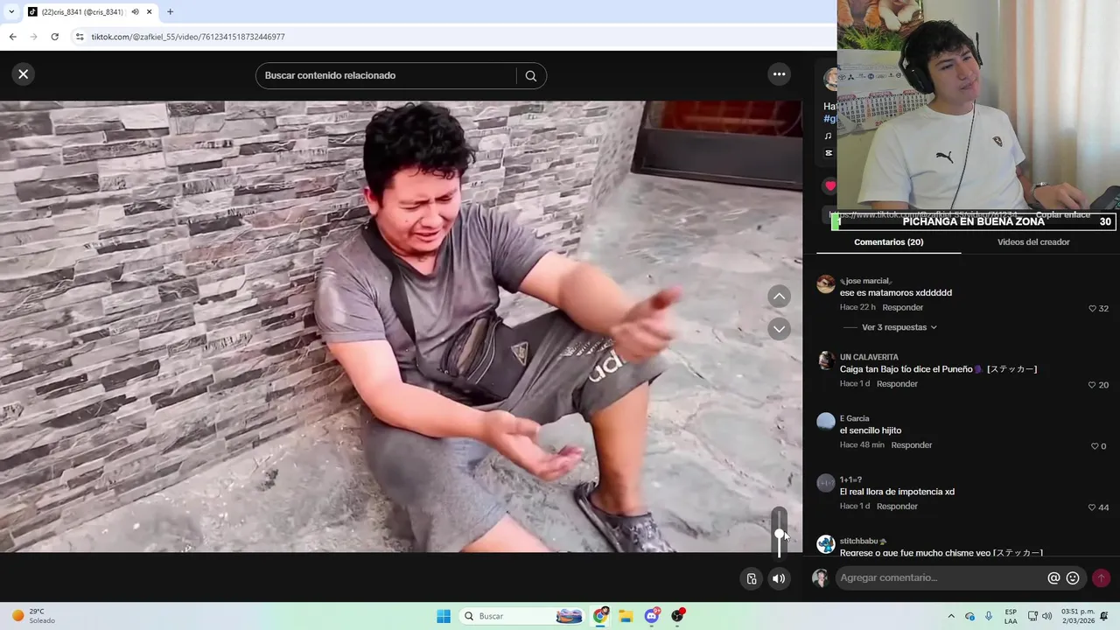Viewport: 1120px width, 630px height.
Task: Open E Garcia's profile avatar
Action: 826,422
